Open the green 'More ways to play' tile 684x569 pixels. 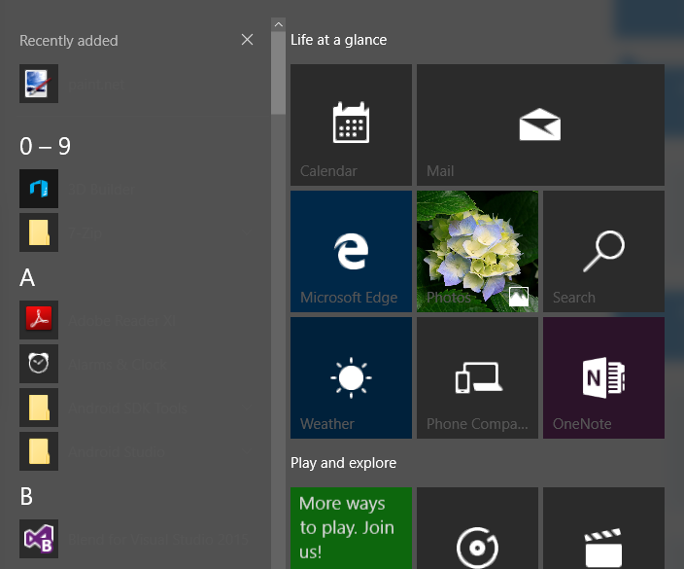point(351,528)
